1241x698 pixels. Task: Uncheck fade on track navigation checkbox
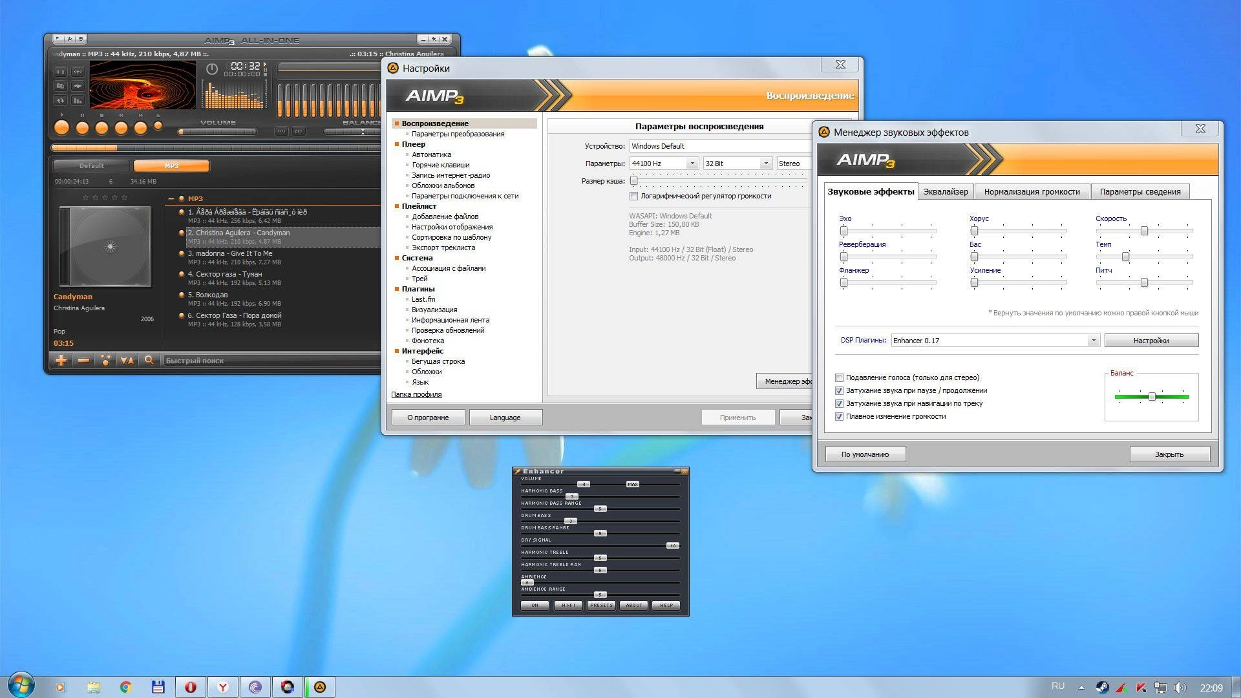839,403
